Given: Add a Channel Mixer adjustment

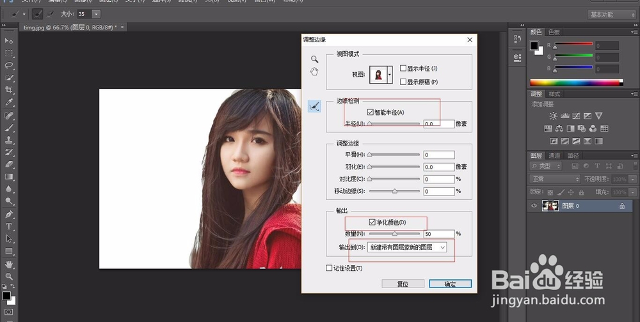Looking at the screenshot, I should click(593, 129).
